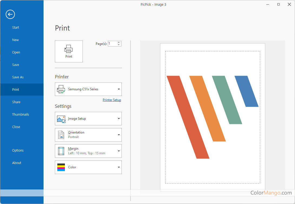
Task: Open the Color mode dropdown arrow
Action: click(119, 167)
